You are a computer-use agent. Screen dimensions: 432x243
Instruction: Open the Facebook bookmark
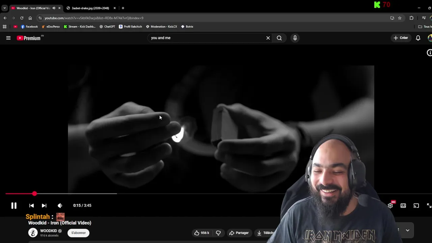pyautogui.click(x=29, y=27)
